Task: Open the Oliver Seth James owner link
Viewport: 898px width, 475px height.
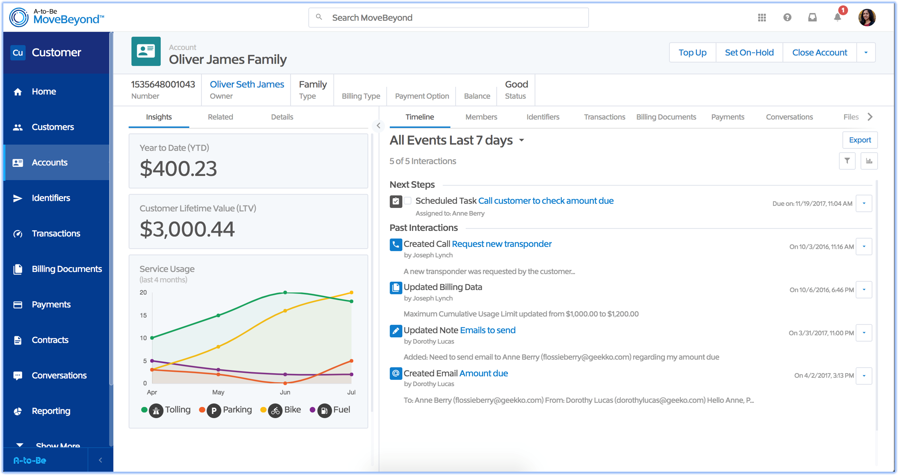Action: coord(247,84)
